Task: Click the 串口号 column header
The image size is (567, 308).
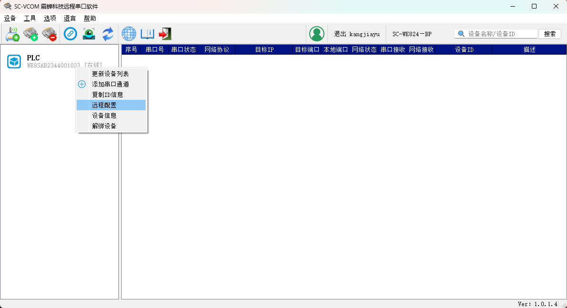Action: point(155,49)
